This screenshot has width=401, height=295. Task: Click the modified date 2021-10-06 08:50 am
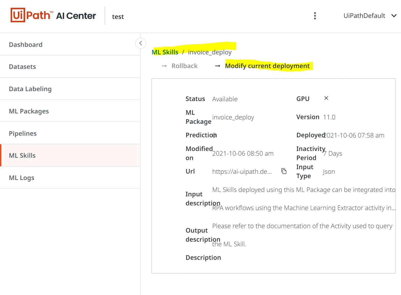click(x=243, y=153)
